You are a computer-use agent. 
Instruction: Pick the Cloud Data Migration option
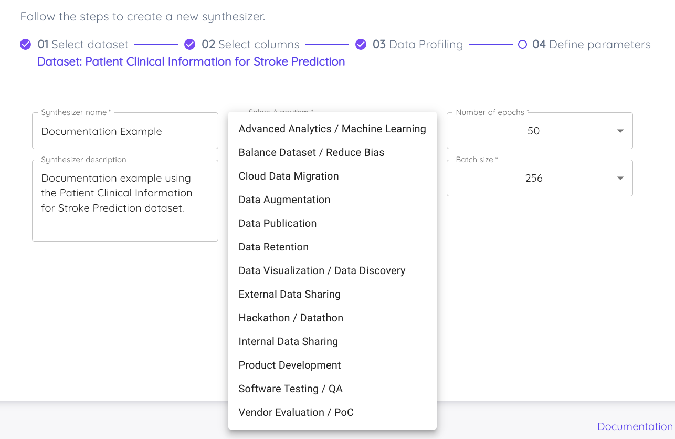[x=332, y=176]
